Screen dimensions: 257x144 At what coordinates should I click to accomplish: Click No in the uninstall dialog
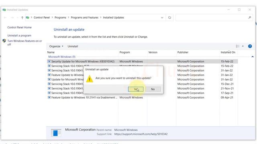coord(153,89)
